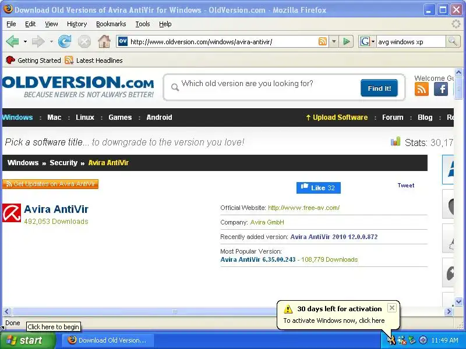This screenshot has height=349, width=466.
Task: Click Get Updates on Avira AntiVir button
Action: pos(50,184)
